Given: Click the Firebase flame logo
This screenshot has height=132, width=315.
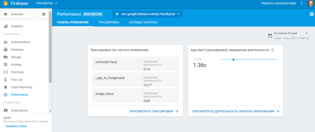Looking at the screenshot, I should pyautogui.click(x=6, y=3).
